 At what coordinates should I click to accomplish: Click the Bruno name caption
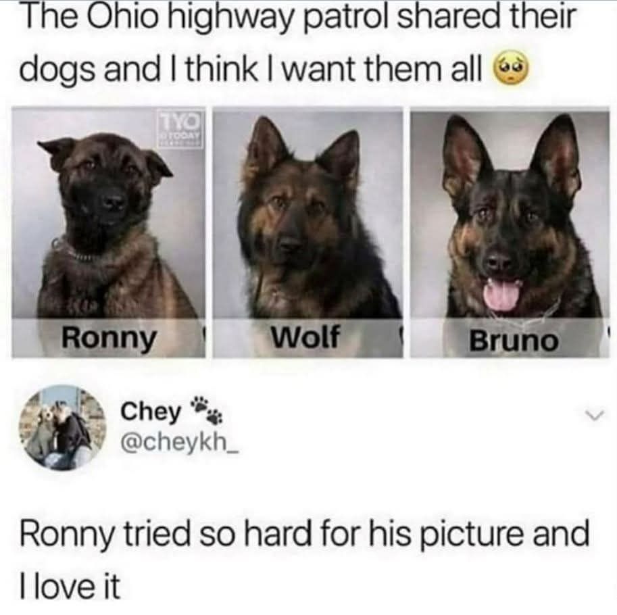pos(514,341)
